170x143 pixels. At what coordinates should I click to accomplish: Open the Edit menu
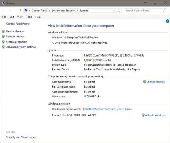pyautogui.click(x=12, y=17)
